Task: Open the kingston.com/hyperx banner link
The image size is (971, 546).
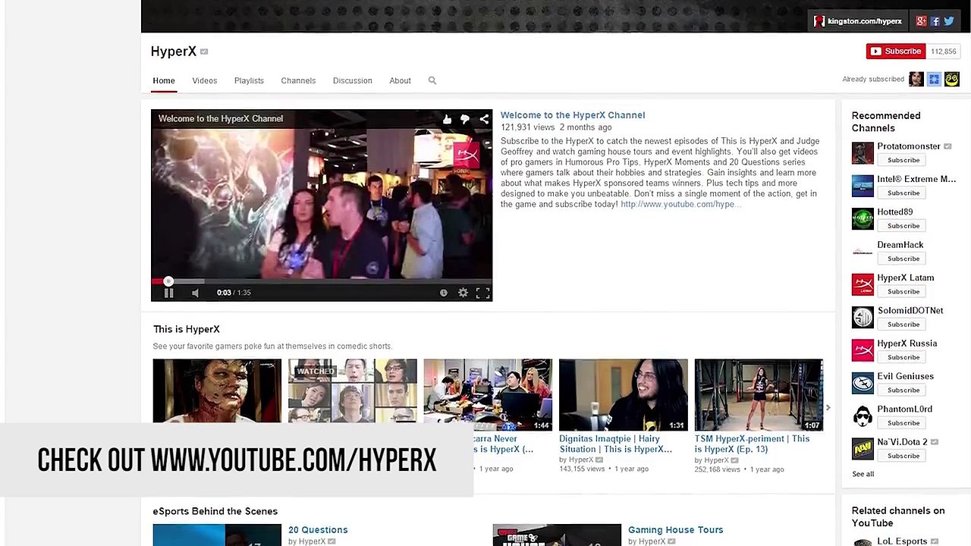Action: tap(858, 21)
